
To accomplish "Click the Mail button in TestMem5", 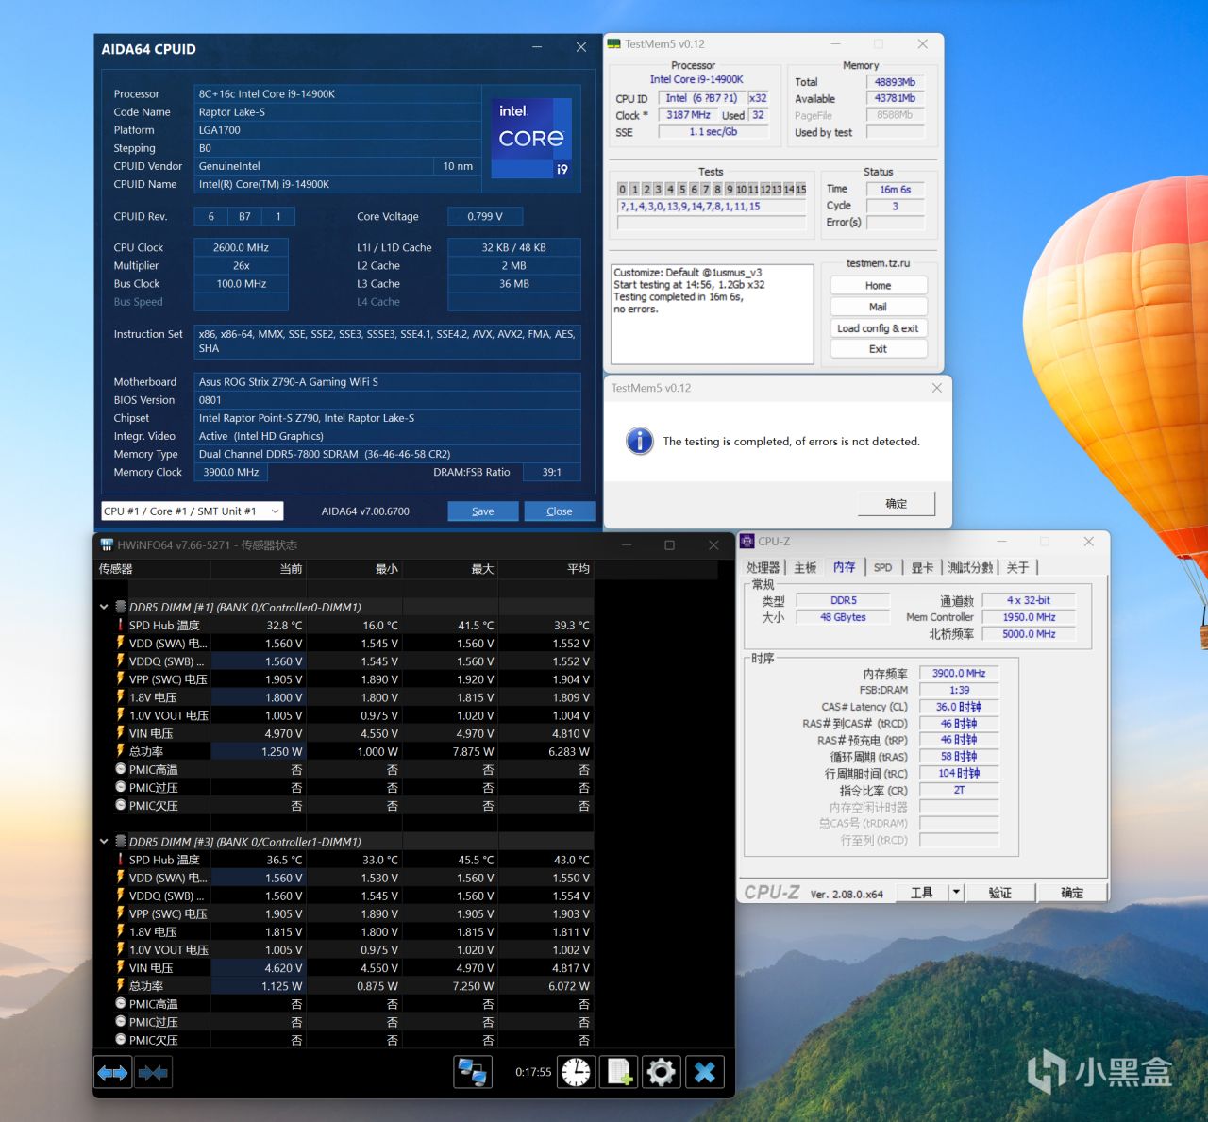I will [x=878, y=307].
